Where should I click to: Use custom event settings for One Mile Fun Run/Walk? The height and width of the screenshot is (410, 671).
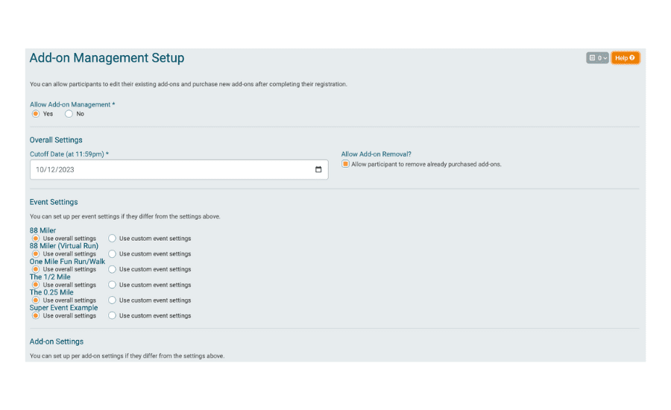(x=112, y=269)
